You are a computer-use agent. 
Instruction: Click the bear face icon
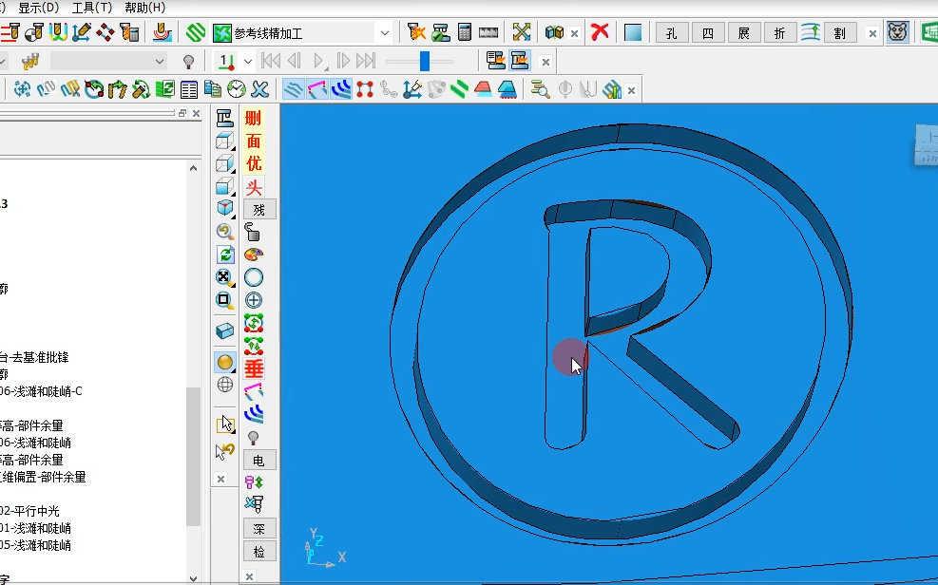coord(897,32)
